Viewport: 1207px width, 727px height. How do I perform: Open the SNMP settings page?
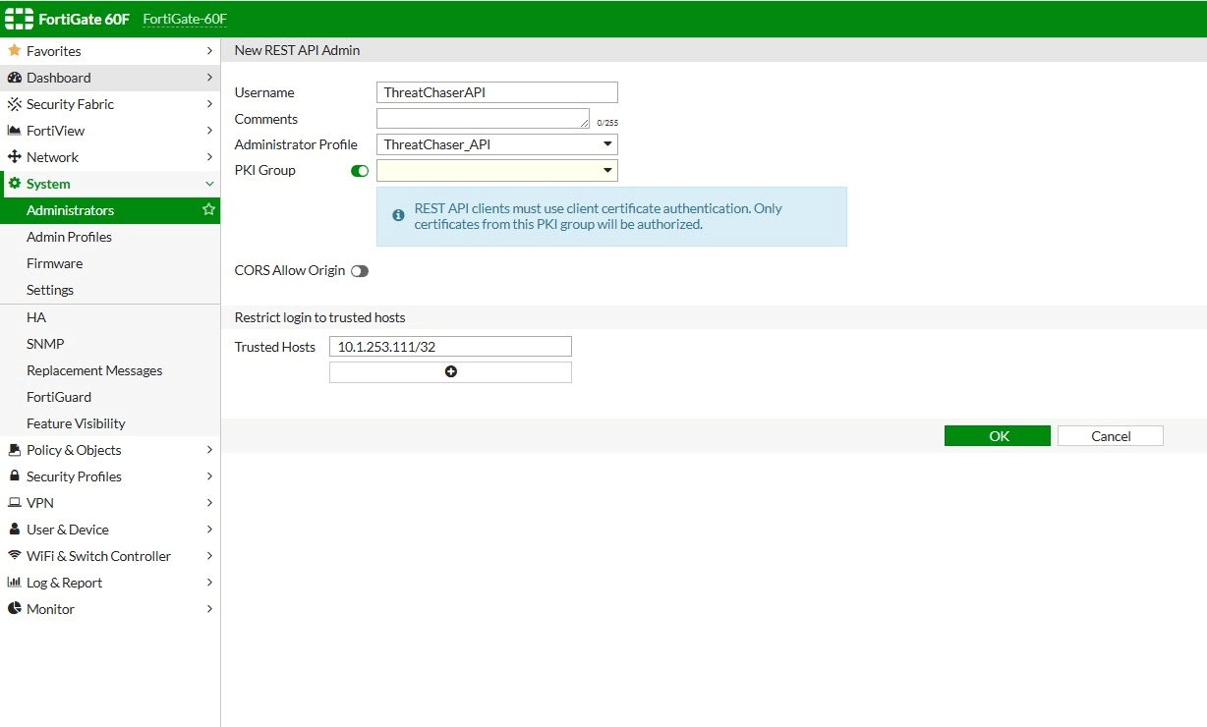pos(45,344)
